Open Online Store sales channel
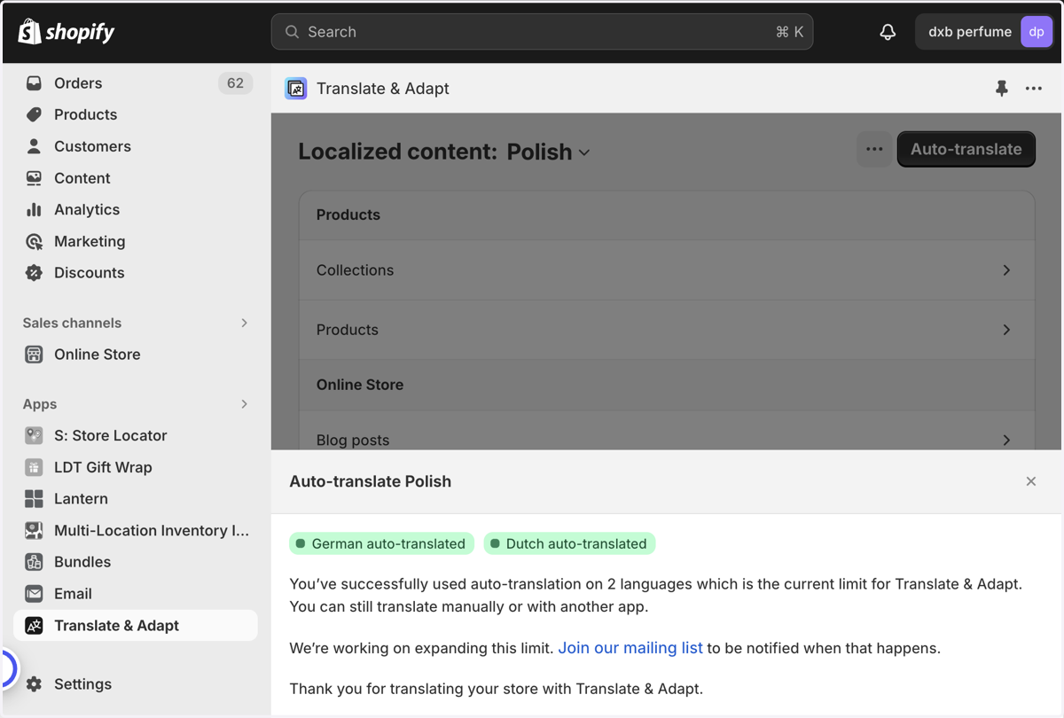 pyautogui.click(x=98, y=355)
